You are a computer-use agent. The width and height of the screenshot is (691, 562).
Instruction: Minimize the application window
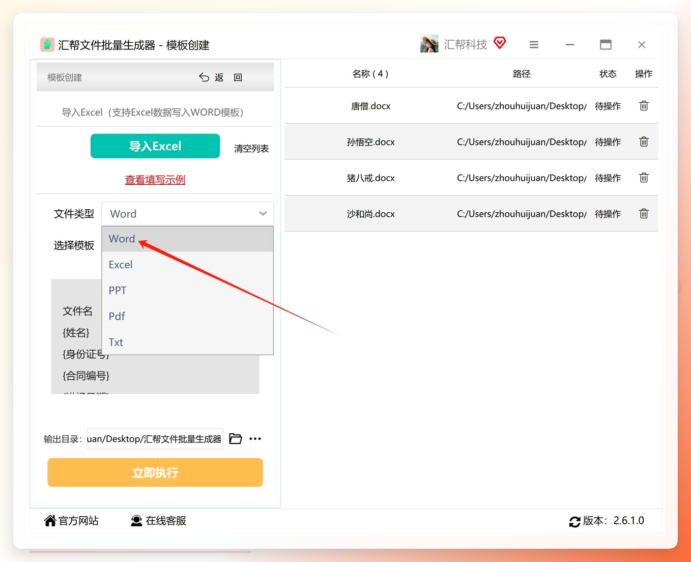point(570,45)
